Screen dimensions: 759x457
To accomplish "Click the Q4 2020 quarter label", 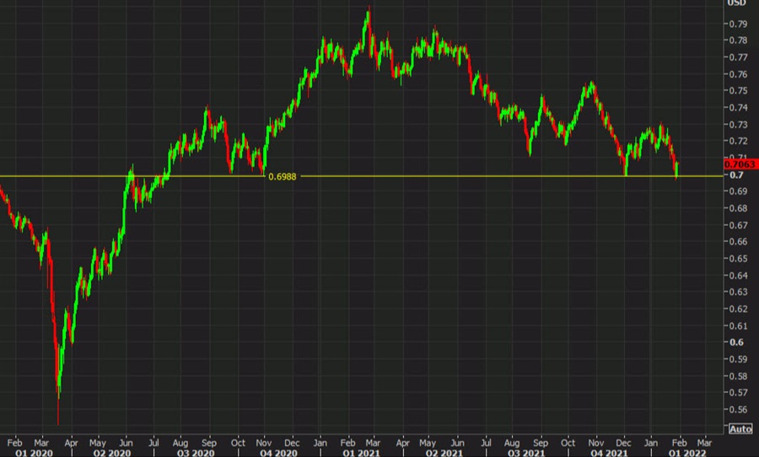I will point(278,453).
